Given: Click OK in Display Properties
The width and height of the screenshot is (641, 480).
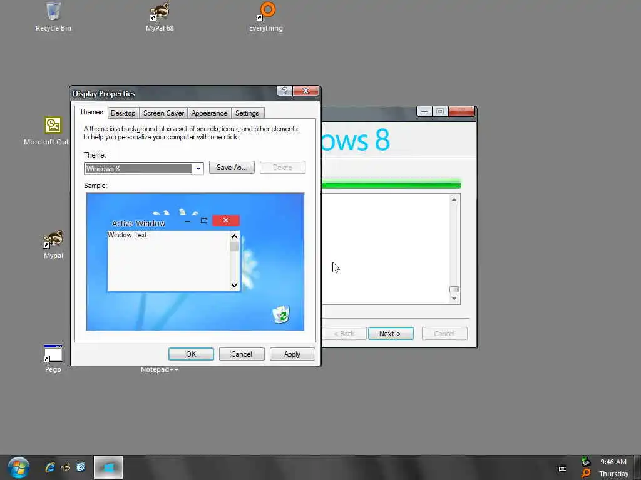Looking at the screenshot, I should pos(191,354).
